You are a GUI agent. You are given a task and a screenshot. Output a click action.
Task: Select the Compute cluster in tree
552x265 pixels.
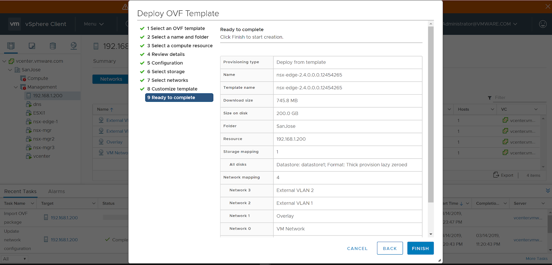(38, 78)
